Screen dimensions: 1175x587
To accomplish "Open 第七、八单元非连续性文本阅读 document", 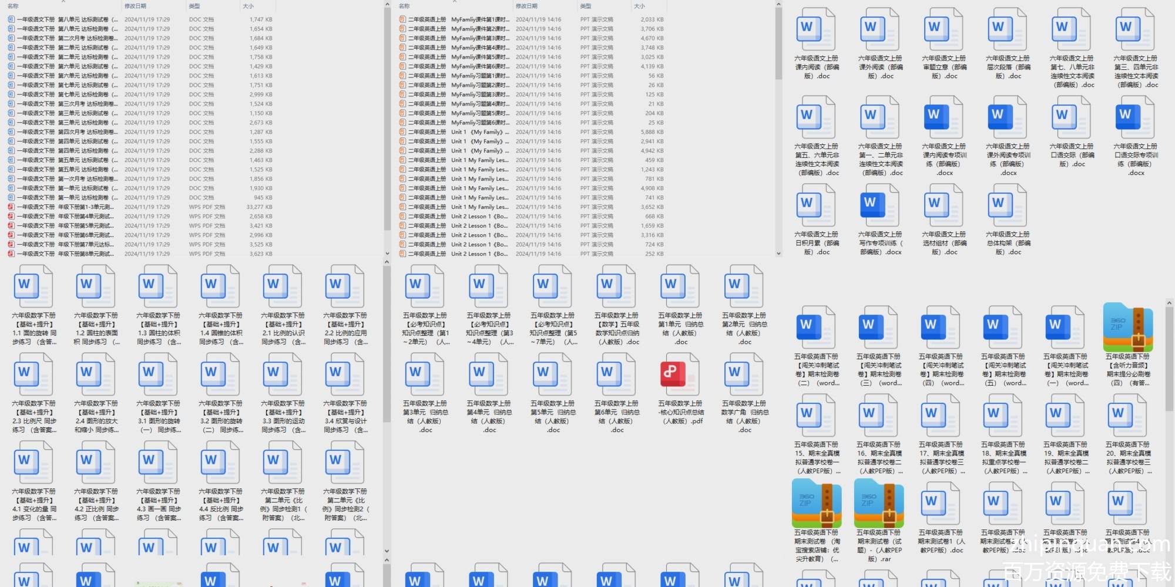I will click(1072, 29).
